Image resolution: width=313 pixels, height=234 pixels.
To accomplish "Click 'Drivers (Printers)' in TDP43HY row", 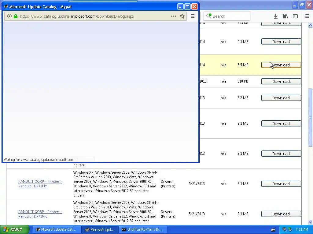I will (168, 184).
